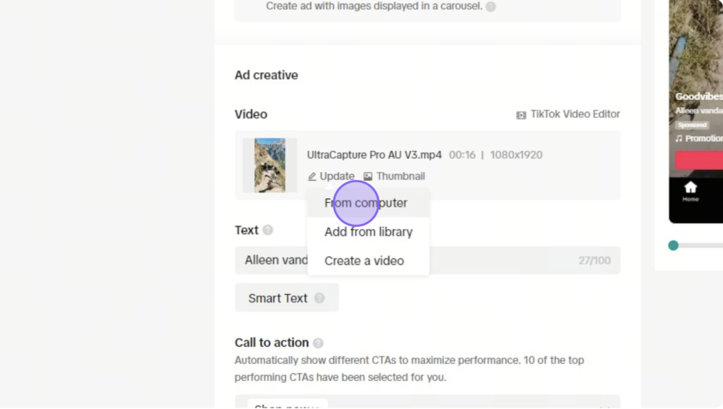723x409 pixels.
Task: Click the music note Promotion icon
Action: point(679,138)
